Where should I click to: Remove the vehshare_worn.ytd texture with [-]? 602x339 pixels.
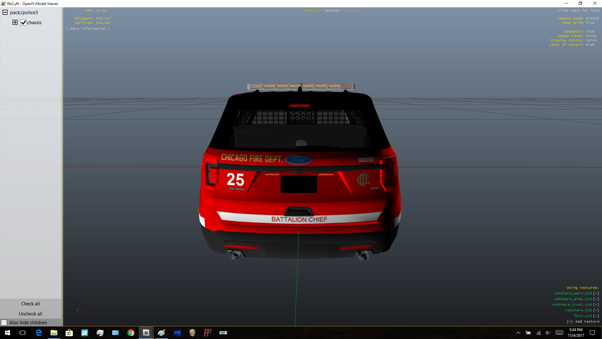596,293
